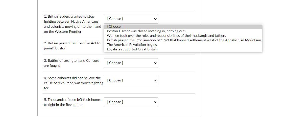Choose 'Loyalists supported Great Britain' option
The width and height of the screenshot is (286, 120).
pyautogui.click(x=132, y=49)
